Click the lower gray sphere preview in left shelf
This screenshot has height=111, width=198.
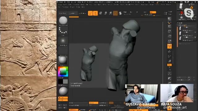63,91
